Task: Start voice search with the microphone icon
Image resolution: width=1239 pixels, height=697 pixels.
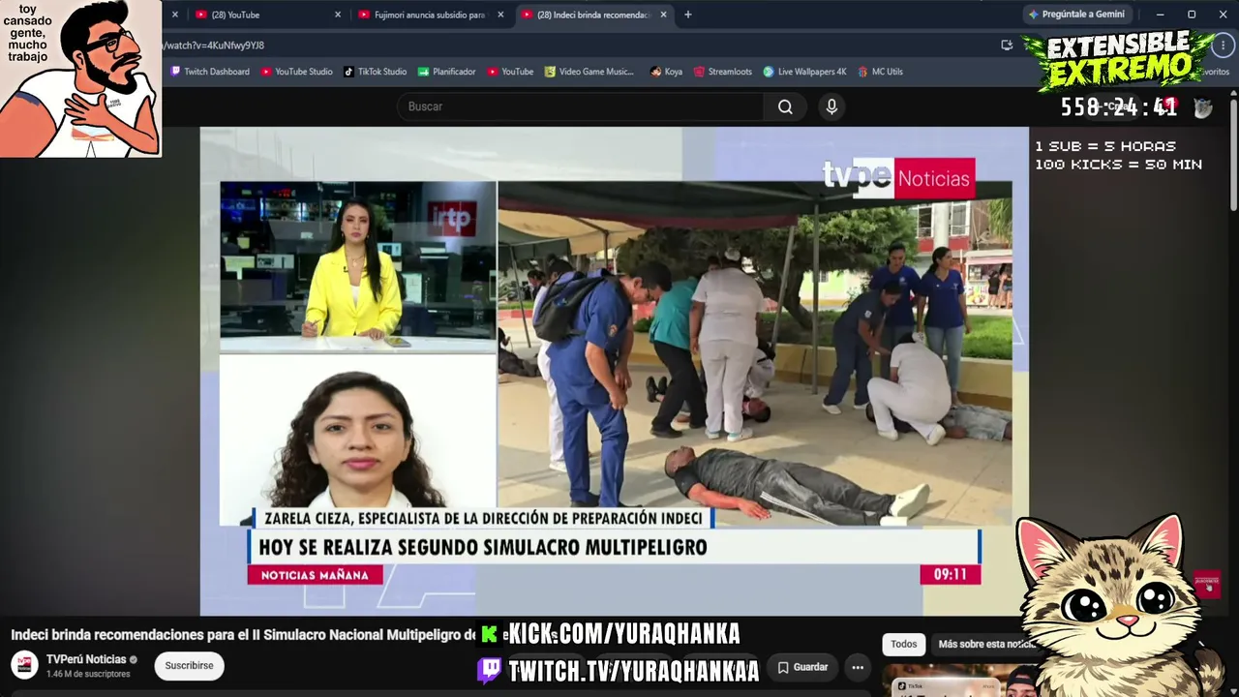Action: pyautogui.click(x=831, y=106)
